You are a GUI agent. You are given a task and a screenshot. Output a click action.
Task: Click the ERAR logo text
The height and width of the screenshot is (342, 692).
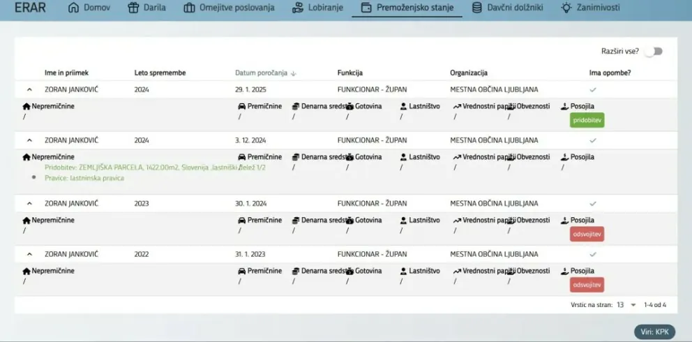31,8
